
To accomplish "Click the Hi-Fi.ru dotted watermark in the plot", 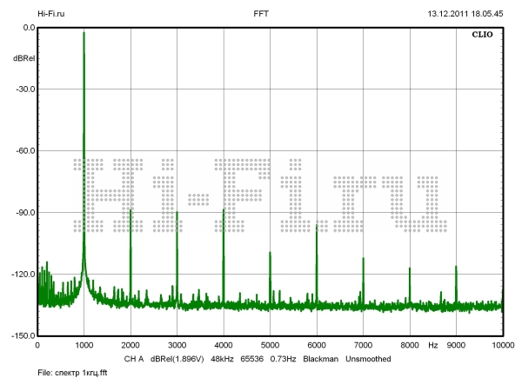I will tap(259, 195).
